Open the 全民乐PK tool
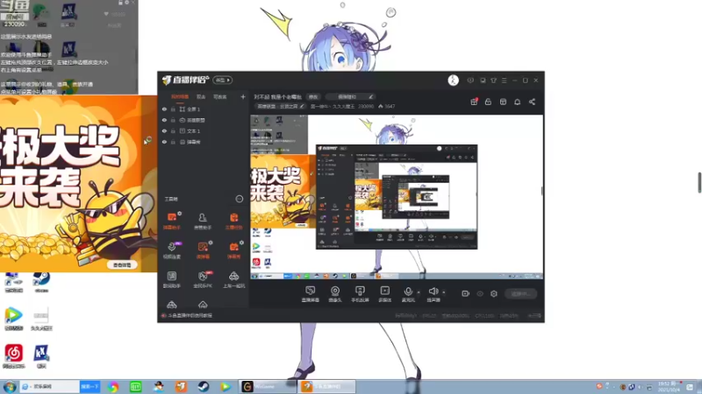Screen dimensions: 702x394 point(203,279)
